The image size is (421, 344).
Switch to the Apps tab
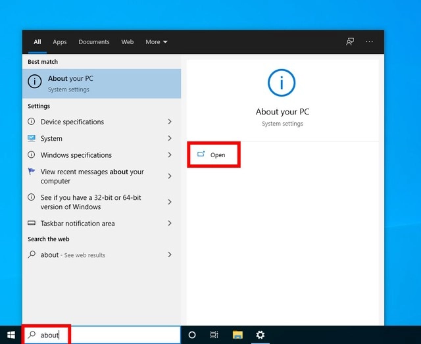coord(60,42)
